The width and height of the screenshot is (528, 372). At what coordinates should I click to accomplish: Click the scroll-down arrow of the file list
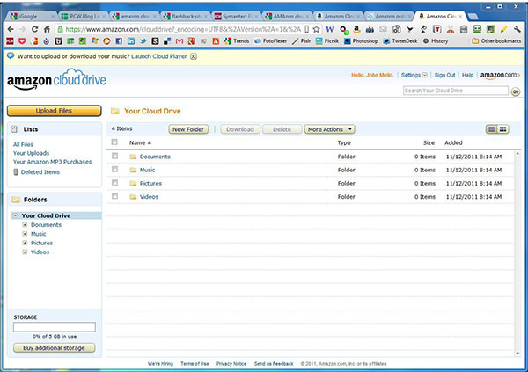(517, 354)
